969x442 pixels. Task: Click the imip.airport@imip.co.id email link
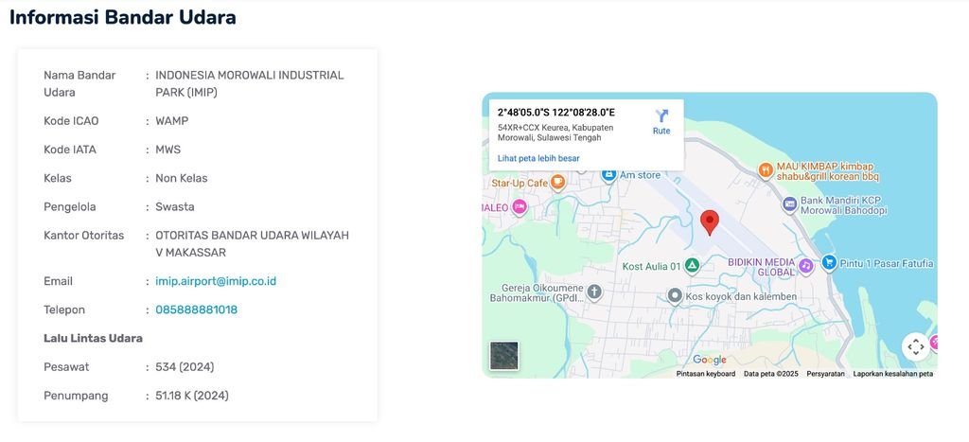coord(216,281)
